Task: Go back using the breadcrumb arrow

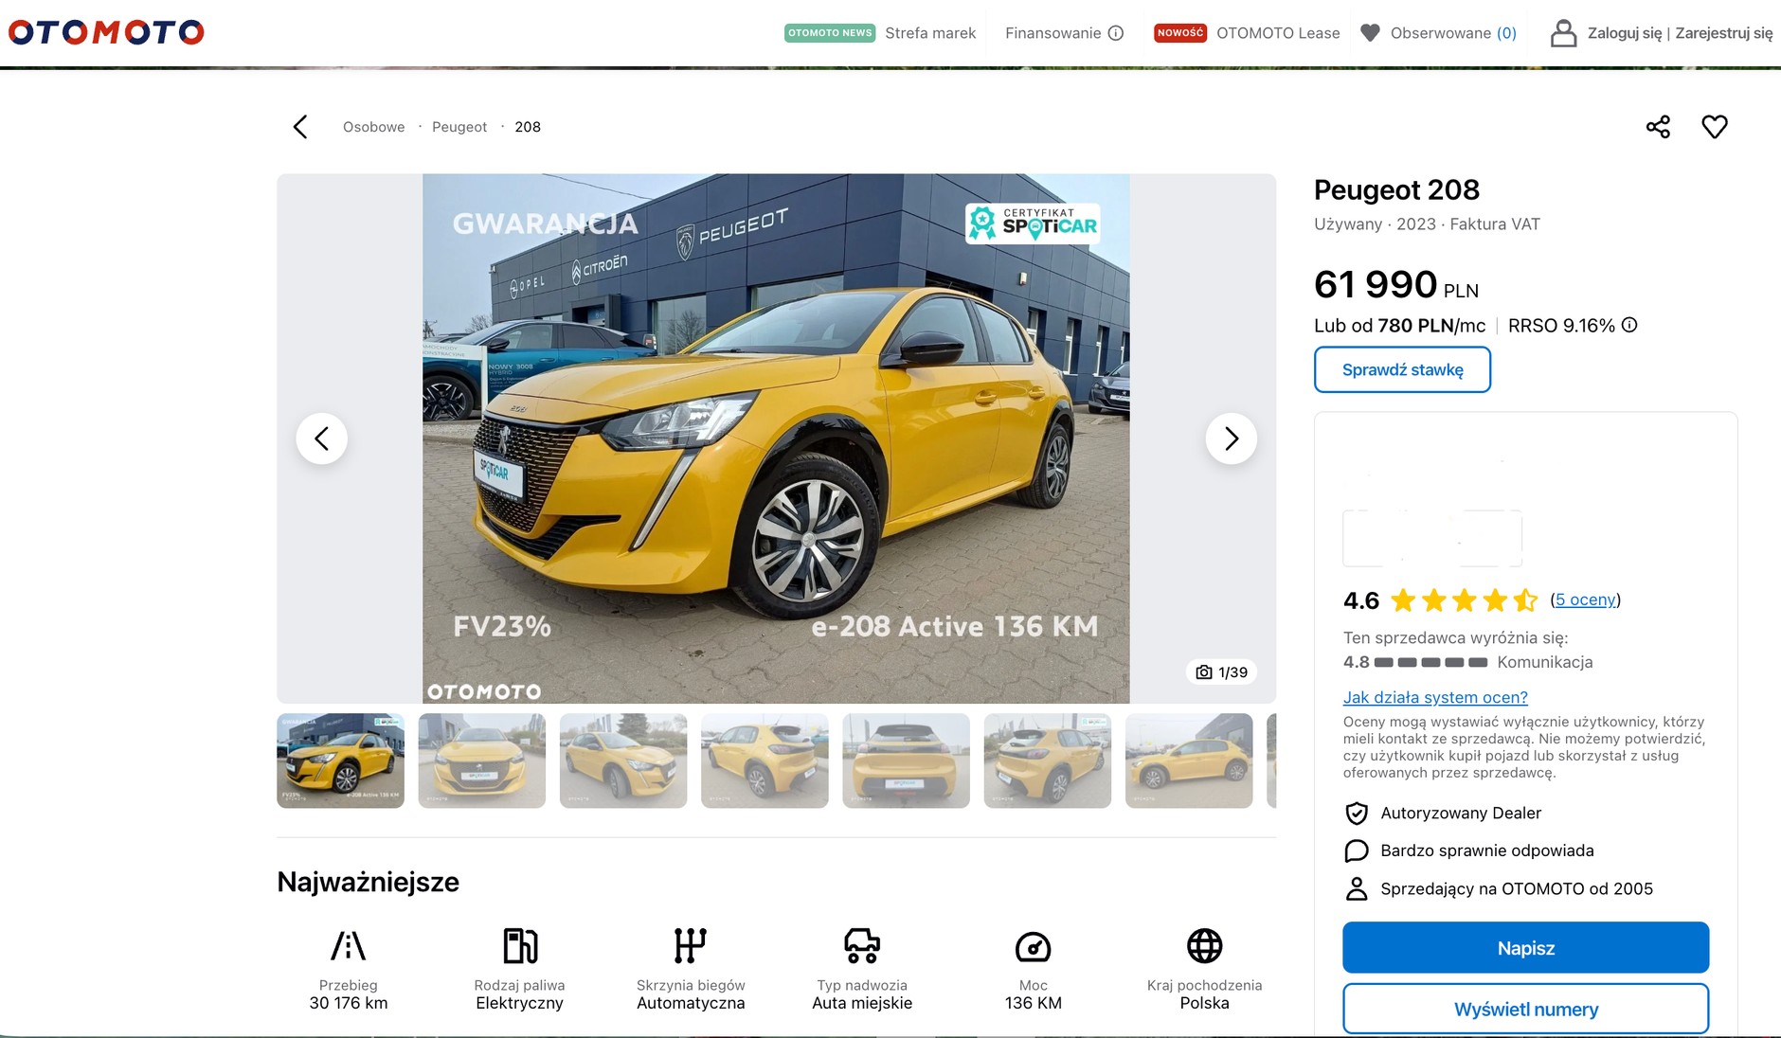Action: tap(300, 127)
